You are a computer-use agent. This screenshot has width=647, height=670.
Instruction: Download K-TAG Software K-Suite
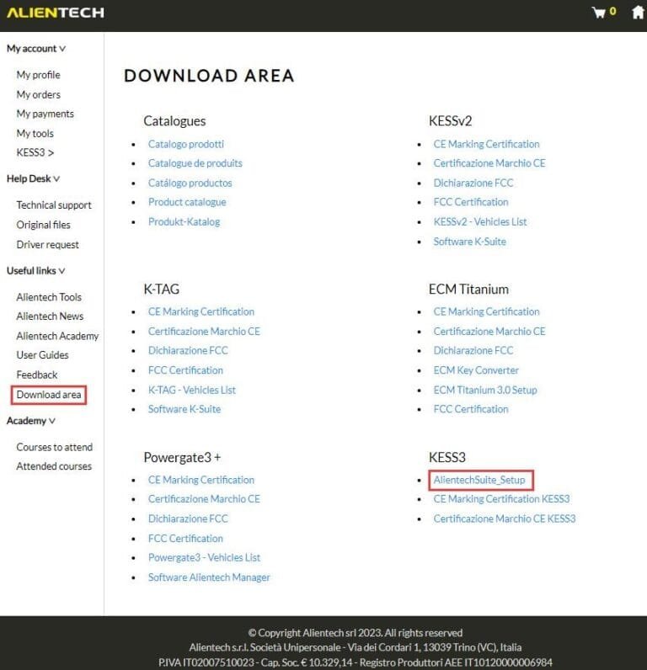(184, 409)
